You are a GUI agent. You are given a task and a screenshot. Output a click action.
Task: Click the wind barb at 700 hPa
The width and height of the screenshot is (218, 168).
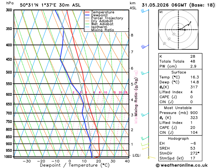click(x=145, y=114)
